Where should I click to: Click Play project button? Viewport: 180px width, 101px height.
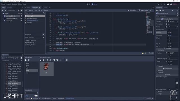click(159, 4)
